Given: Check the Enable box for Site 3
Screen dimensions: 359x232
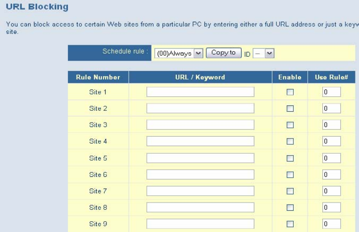Looking at the screenshot, I should tap(290, 125).
